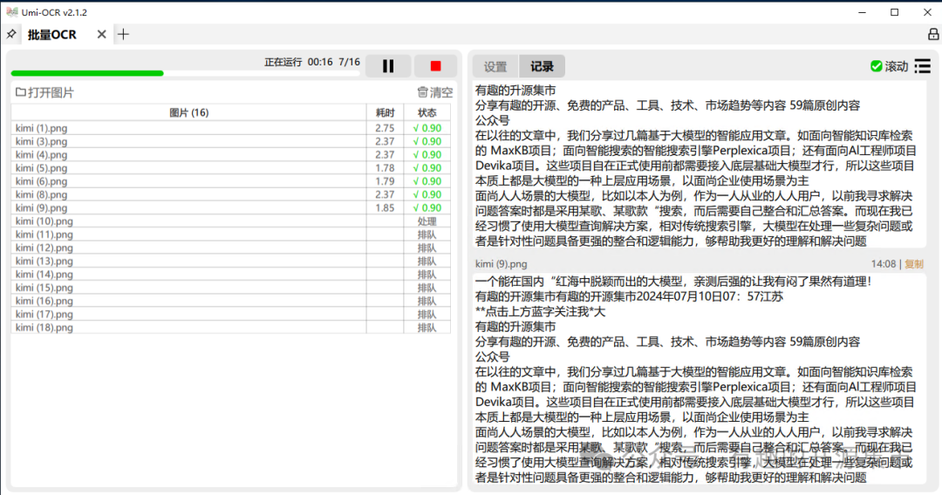
Task: Select the 记录 tab
Action: click(542, 66)
